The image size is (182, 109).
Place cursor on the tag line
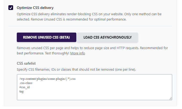(x=22, y=91)
